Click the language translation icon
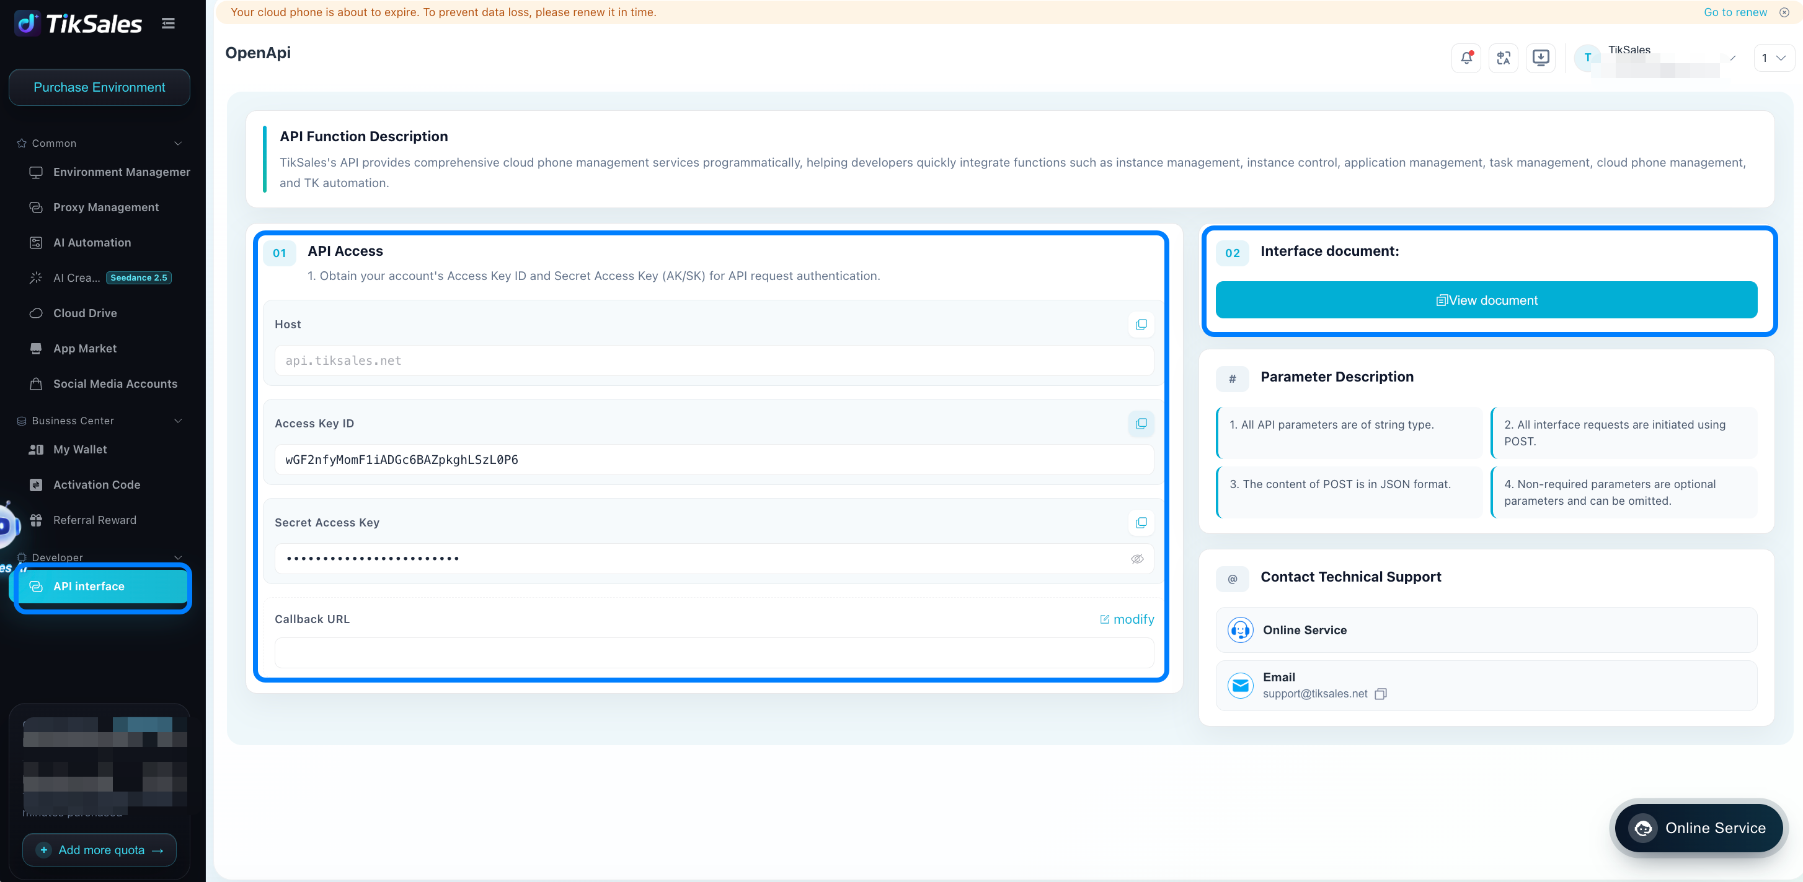This screenshot has width=1803, height=882. point(1504,58)
